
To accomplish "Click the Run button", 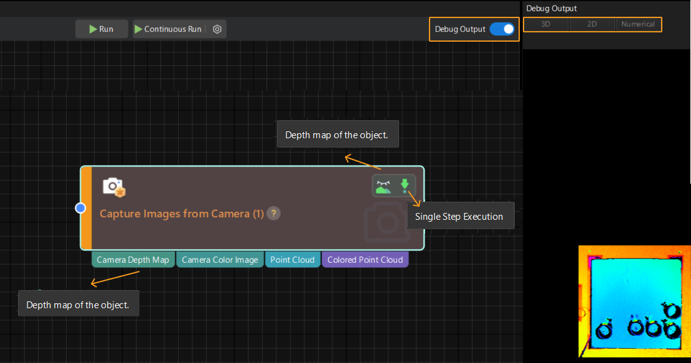I will 101,29.
